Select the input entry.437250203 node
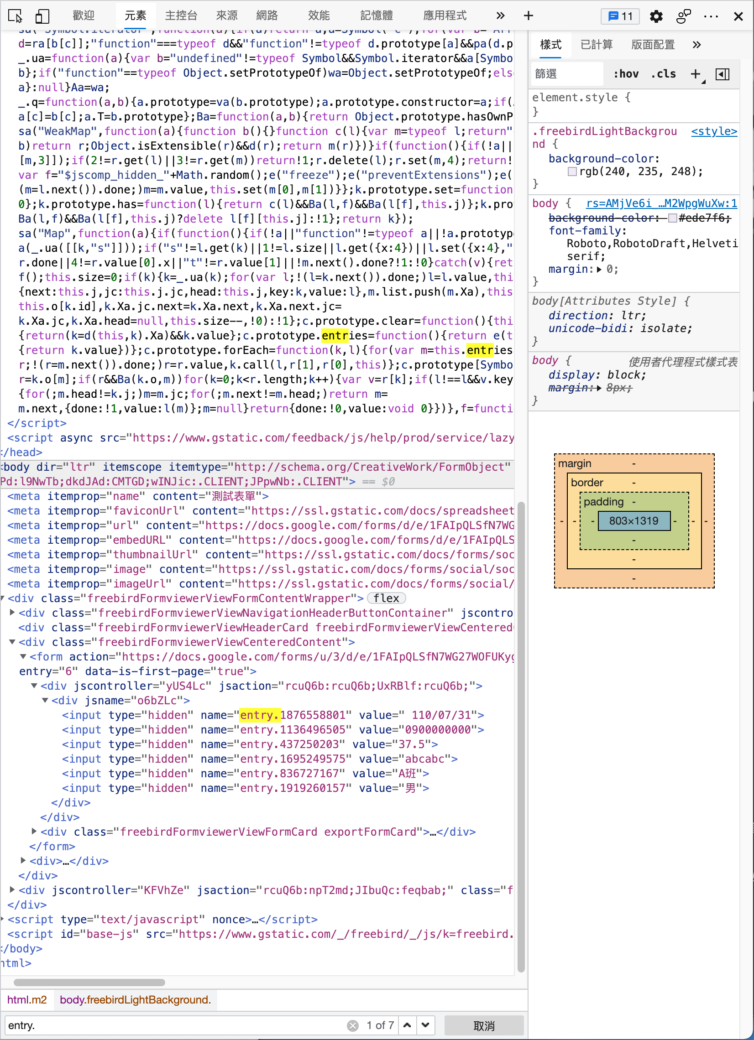This screenshot has height=1040, width=754. pyautogui.click(x=250, y=744)
